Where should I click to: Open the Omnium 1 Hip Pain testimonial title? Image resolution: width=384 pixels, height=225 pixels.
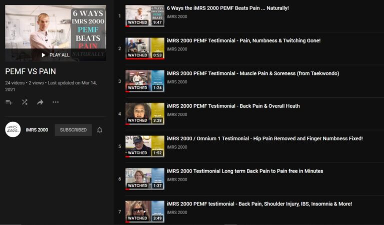pyautogui.click(x=264, y=139)
